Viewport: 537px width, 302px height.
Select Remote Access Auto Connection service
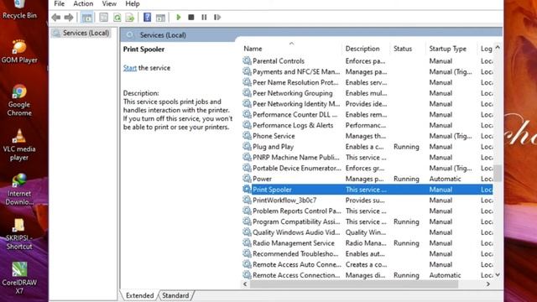pyautogui.click(x=296, y=264)
